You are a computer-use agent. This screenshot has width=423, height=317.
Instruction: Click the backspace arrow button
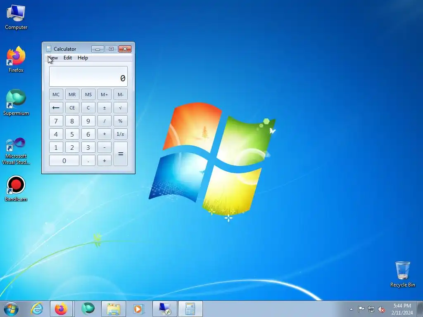56,108
